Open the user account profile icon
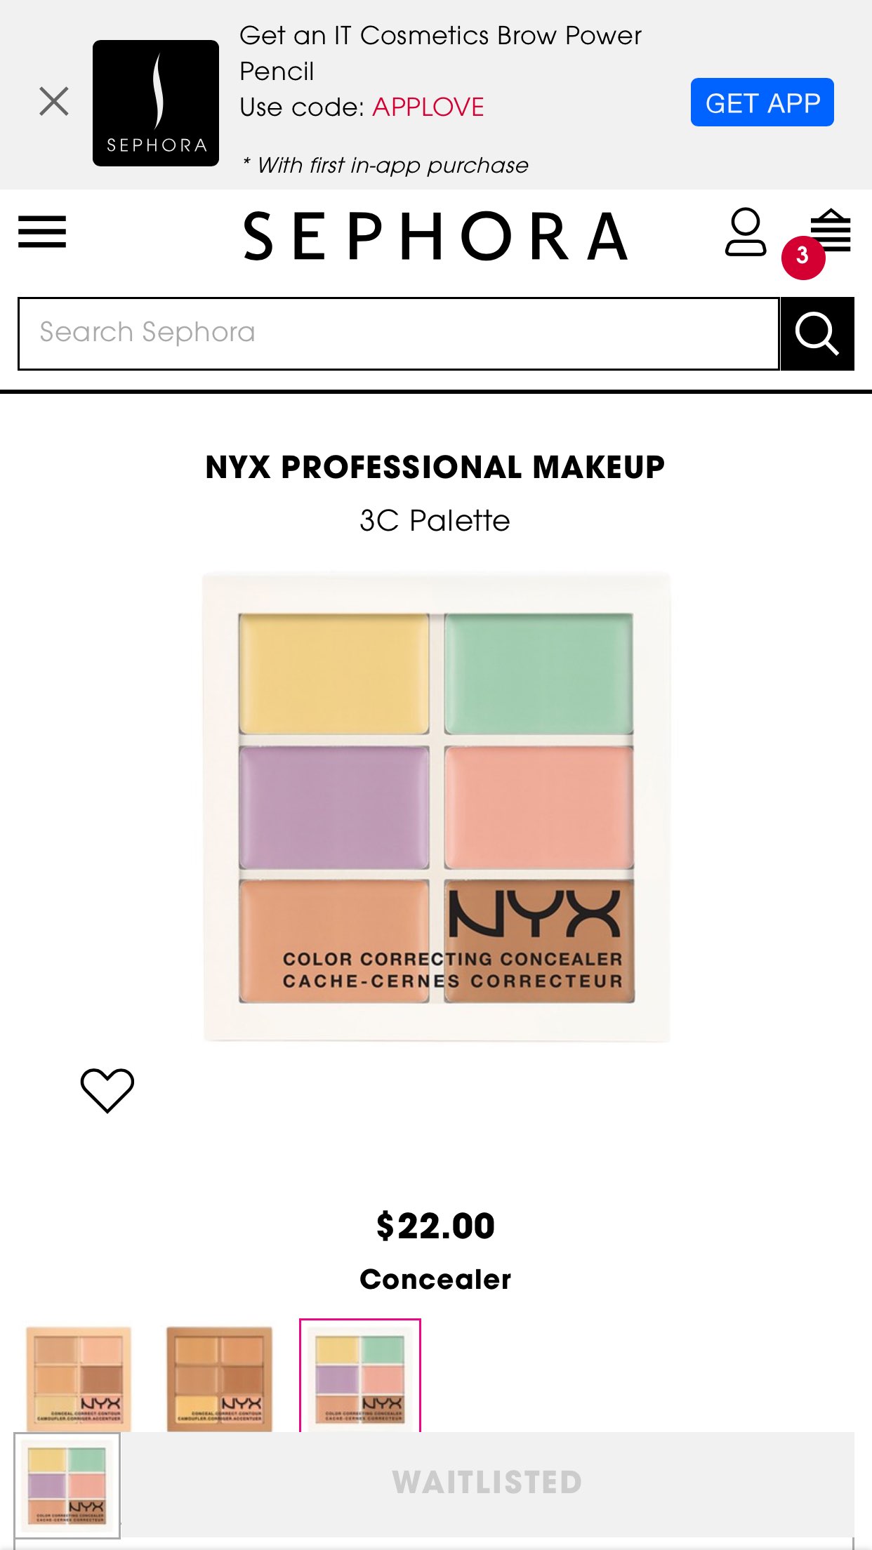872x1550 pixels. [745, 232]
